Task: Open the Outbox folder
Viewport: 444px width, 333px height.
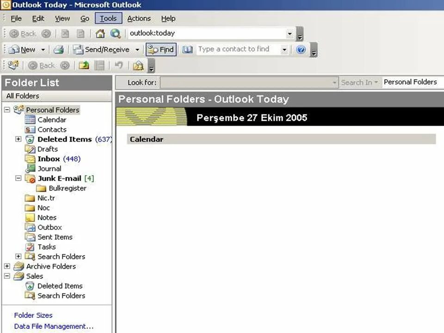Action: coord(49,228)
